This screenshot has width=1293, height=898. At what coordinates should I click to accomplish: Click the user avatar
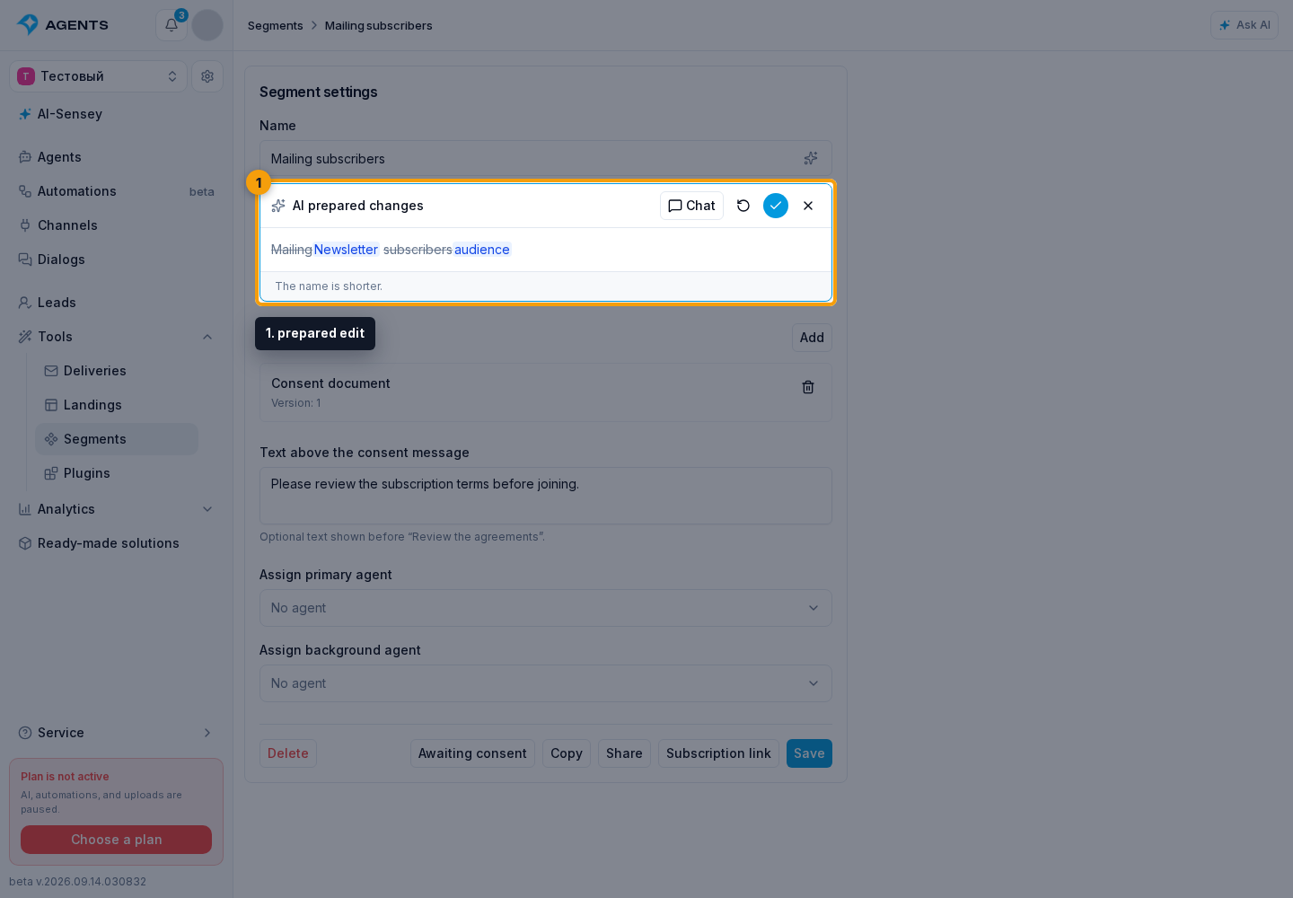207,25
